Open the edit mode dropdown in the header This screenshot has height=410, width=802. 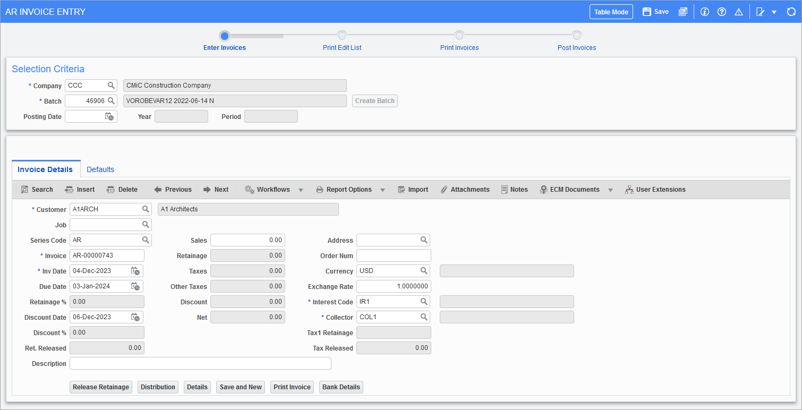[x=773, y=11]
